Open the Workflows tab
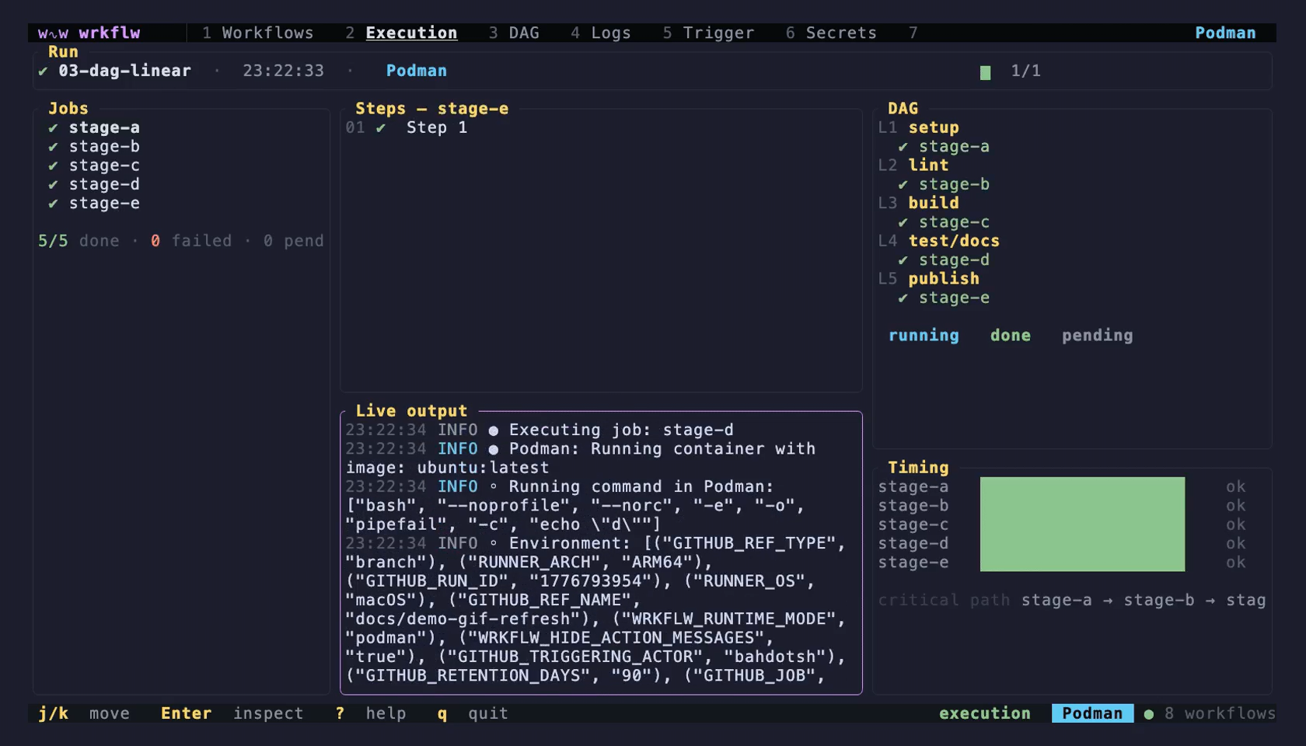 [x=258, y=33]
